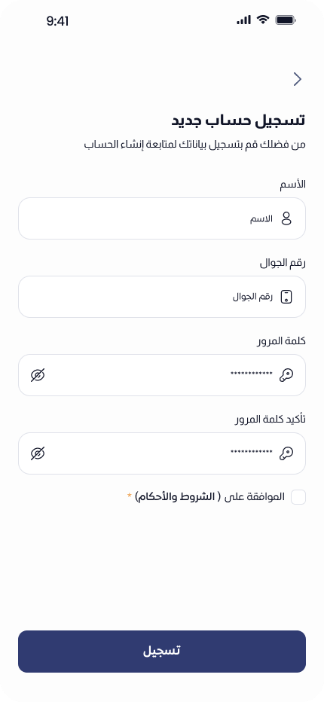Focus the الاسم name input field
Screen dimensions: 324x702
click(162, 218)
